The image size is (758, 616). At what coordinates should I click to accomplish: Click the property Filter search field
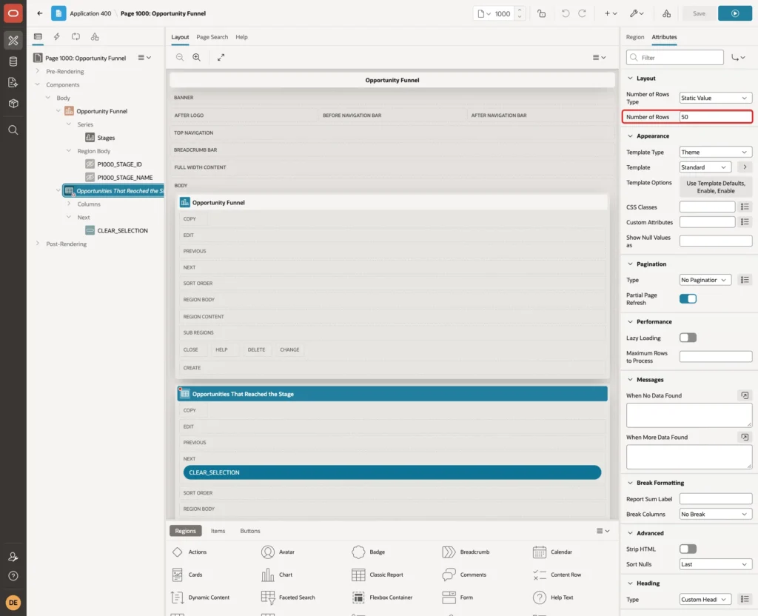675,58
